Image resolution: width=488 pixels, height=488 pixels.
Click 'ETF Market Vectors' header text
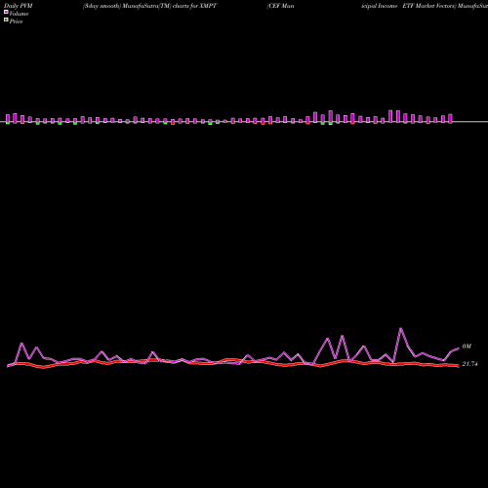point(429,6)
